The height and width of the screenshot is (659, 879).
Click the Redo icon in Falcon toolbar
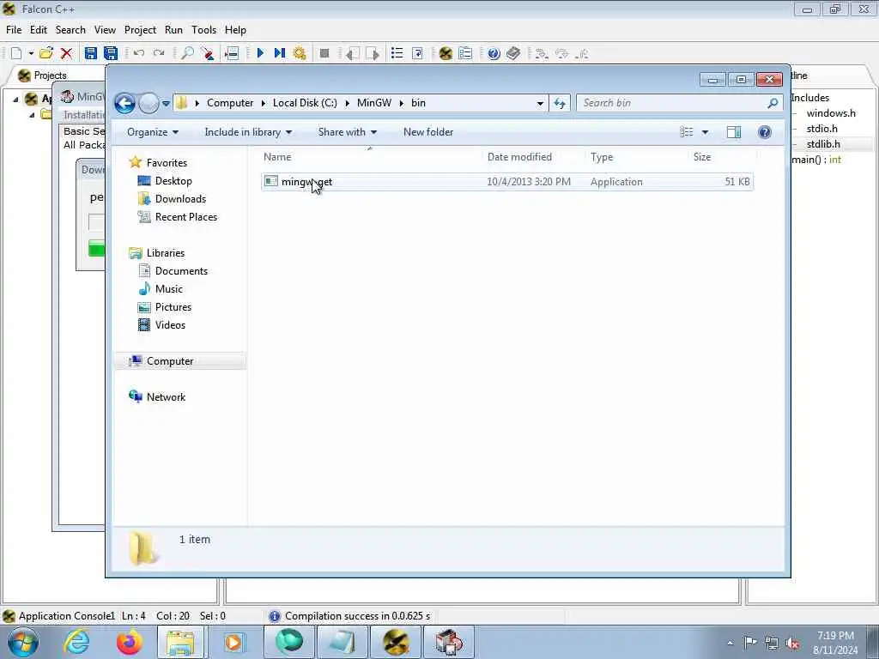pyautogui.click(x=159, y=53)
